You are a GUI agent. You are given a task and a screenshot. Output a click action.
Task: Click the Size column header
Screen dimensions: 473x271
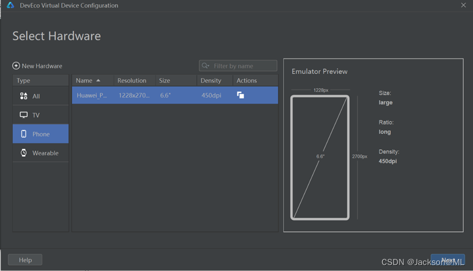(176, 80)
